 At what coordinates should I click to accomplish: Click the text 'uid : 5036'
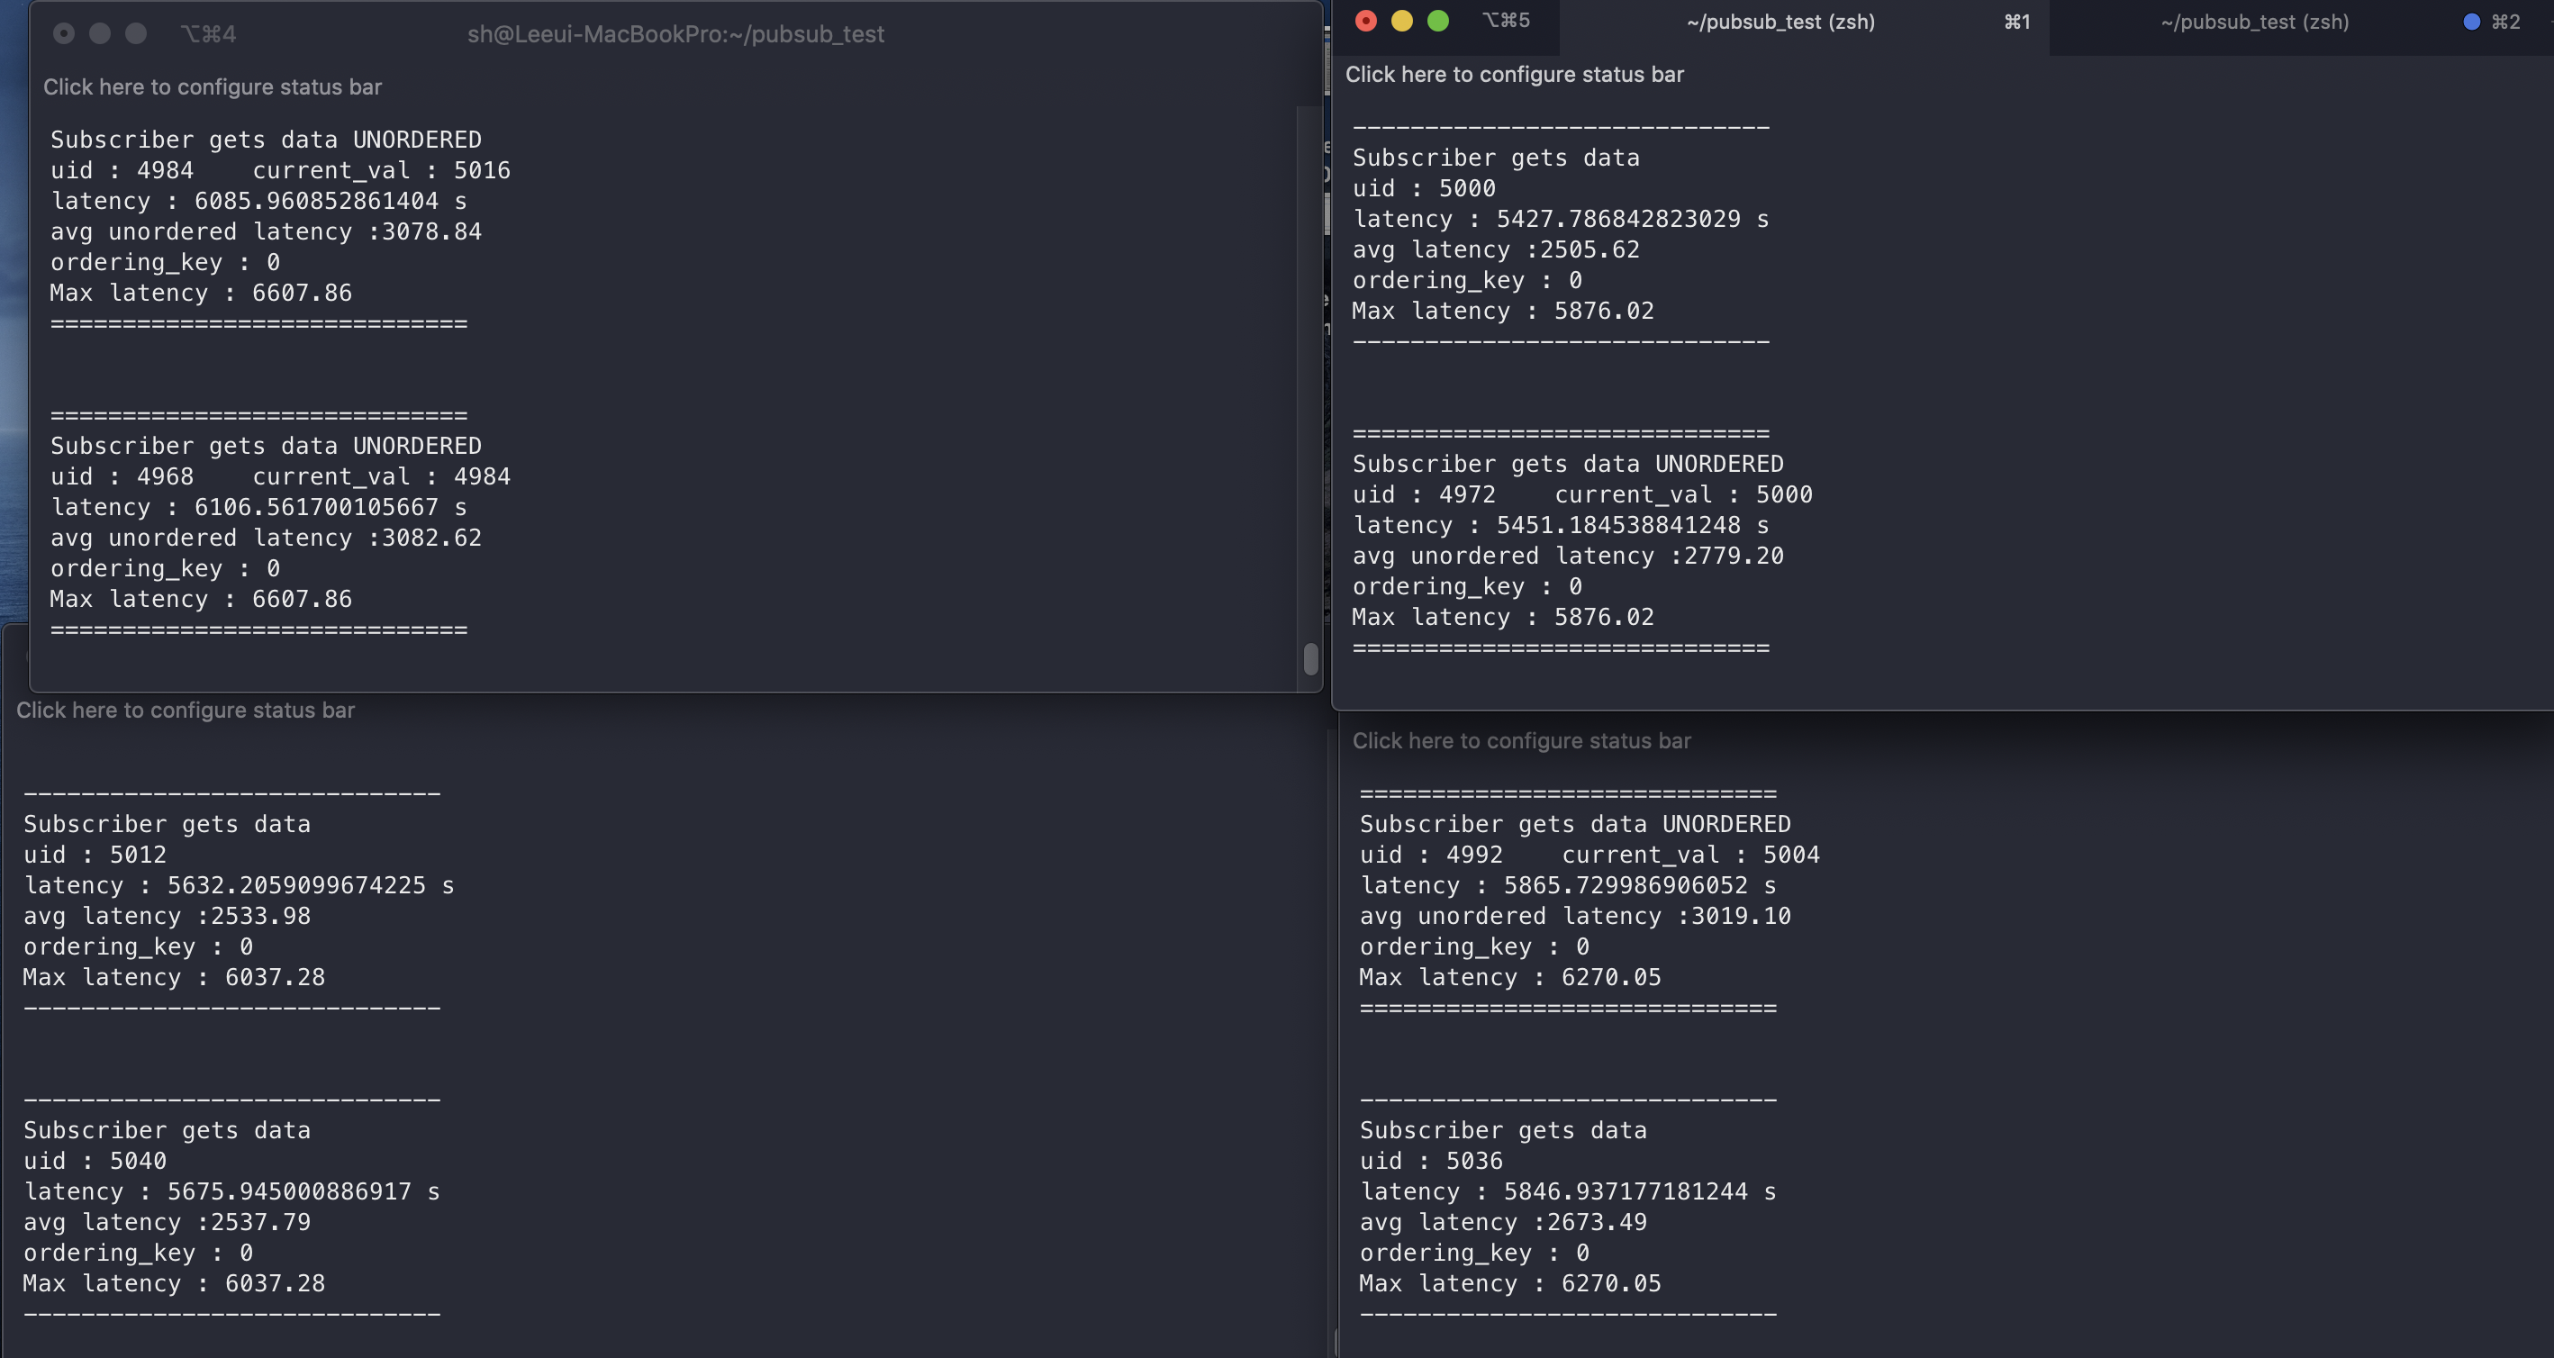[1432, 1161]
